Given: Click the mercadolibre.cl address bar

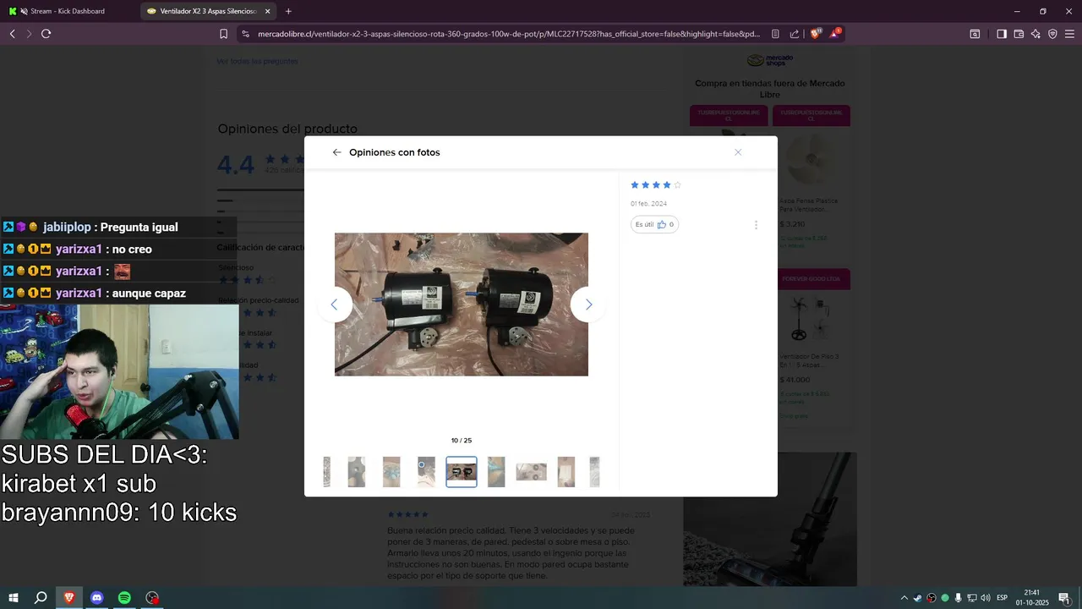Looking at the screenshot, I should 509,34.
